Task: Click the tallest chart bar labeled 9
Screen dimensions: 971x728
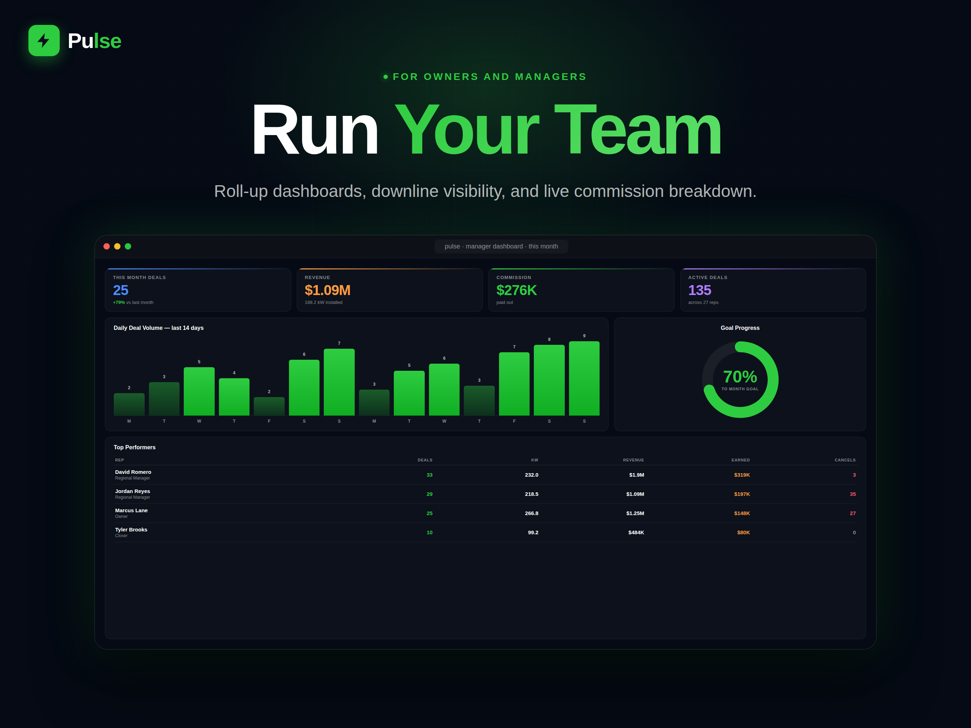Action: coord(584,378)
